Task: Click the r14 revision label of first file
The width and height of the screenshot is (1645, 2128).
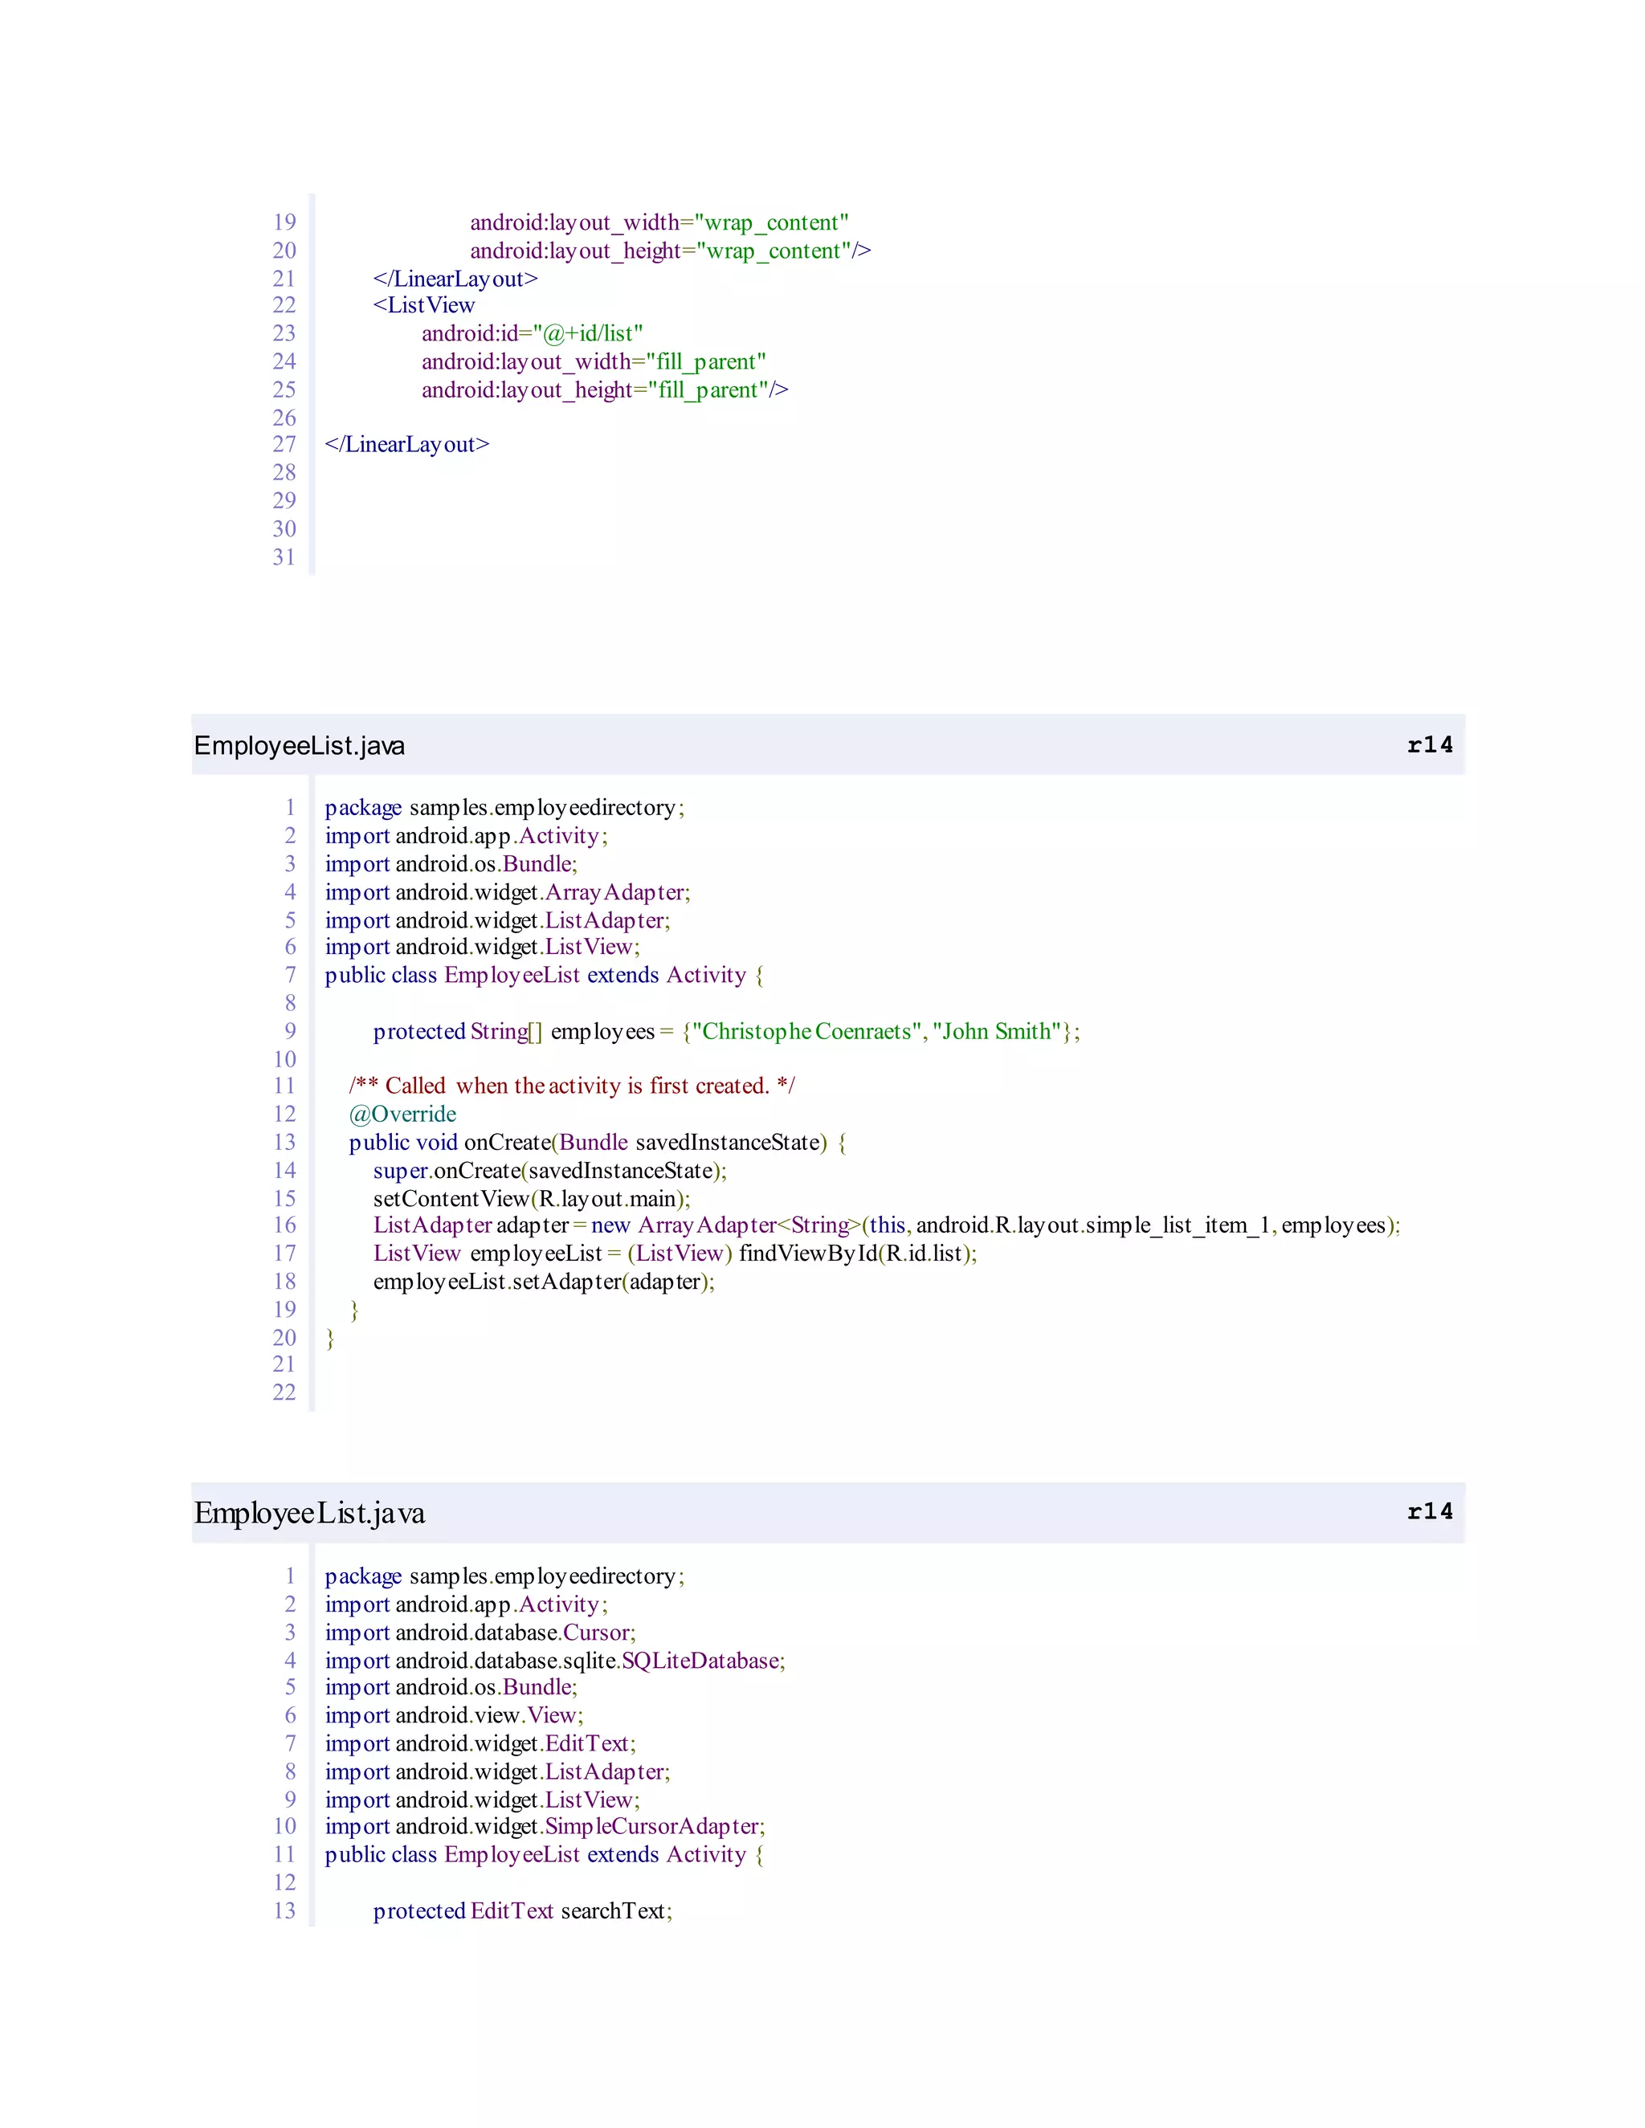Action: coord(1429,745)
